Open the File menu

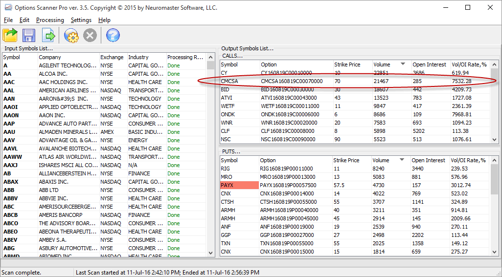(8, 20)
